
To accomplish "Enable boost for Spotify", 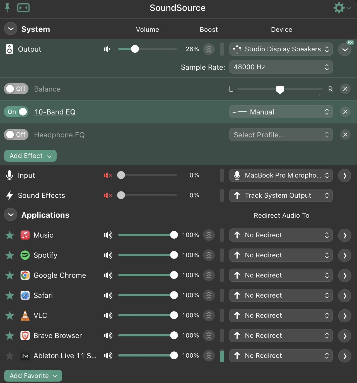I will point(209,255).
